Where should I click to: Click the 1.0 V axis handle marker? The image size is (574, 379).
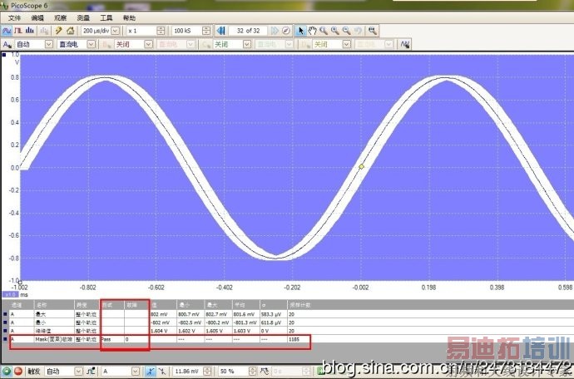[4, 55]
